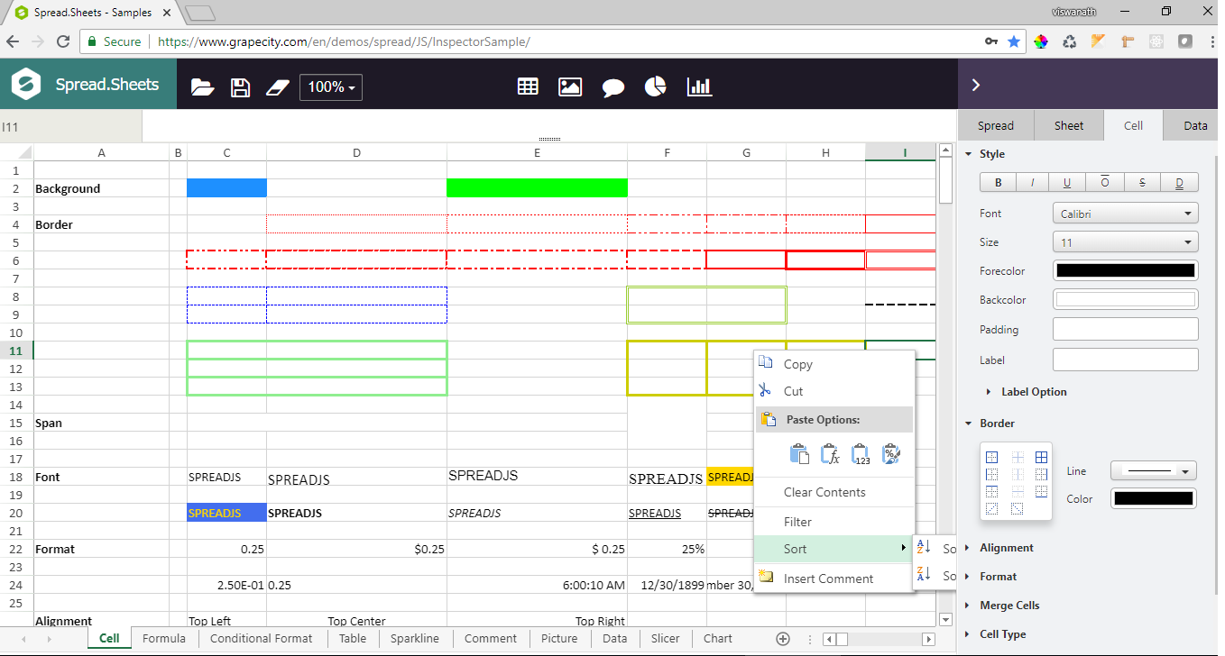Open the 100% zoom dropdown
1225x656 pixels.
coord(331,87)
